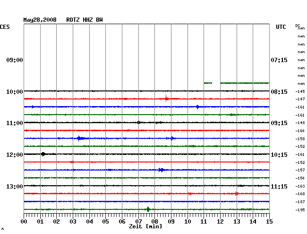This screenshot has height=234, width=307.
Task: Click black event at minute 07 on 11:00 trace
Action: [138, 123]
